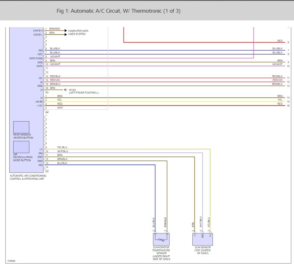
Task: Click the RED/VIO label at pin 14
Action: 55,80
